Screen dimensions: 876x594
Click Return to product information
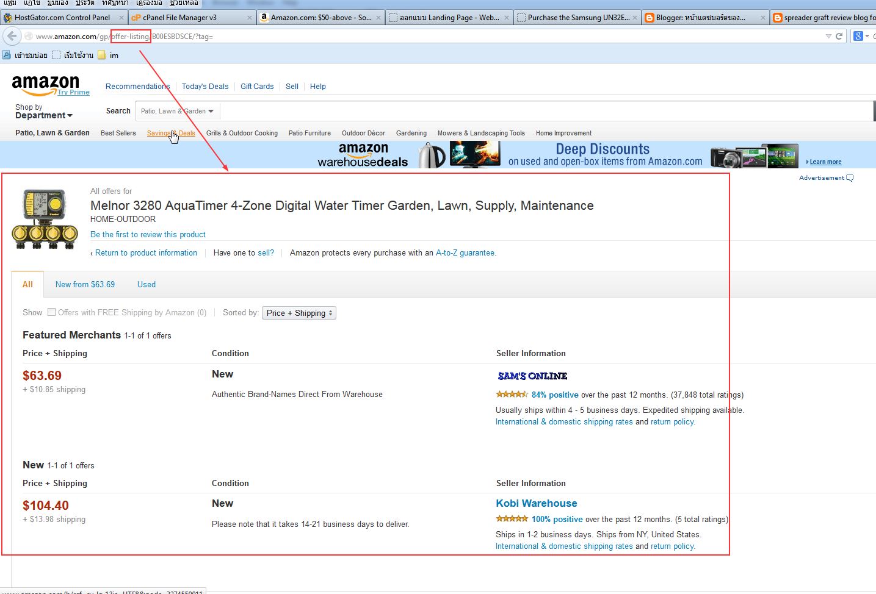tap(146, 253)
